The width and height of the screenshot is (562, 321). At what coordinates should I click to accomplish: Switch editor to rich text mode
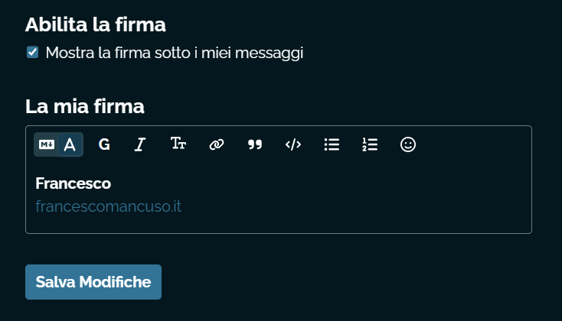[x=70, y=144]
